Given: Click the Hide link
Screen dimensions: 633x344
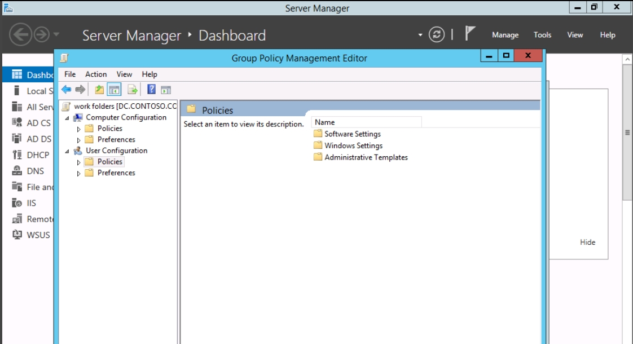Looking at the screenshot, I should [587, 242].
